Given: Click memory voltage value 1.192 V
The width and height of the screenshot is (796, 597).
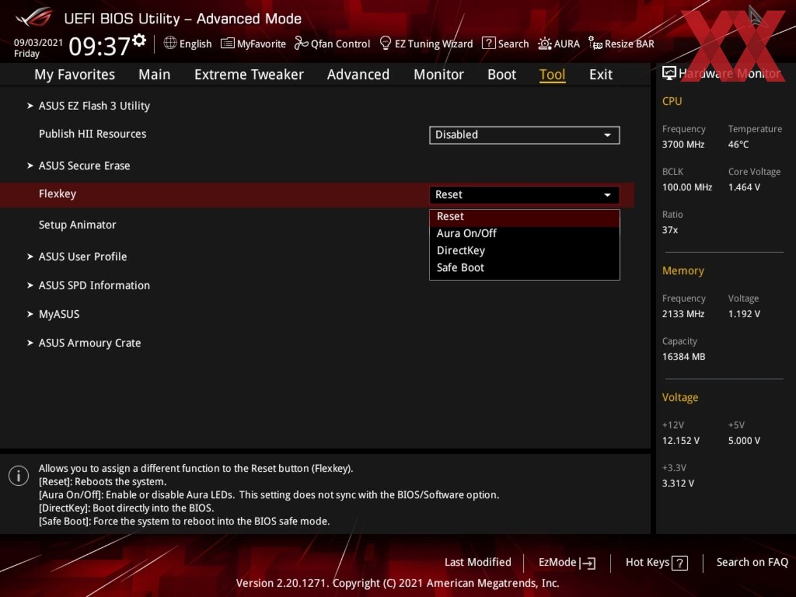Looking at the screenshot, I should [744, 314].
